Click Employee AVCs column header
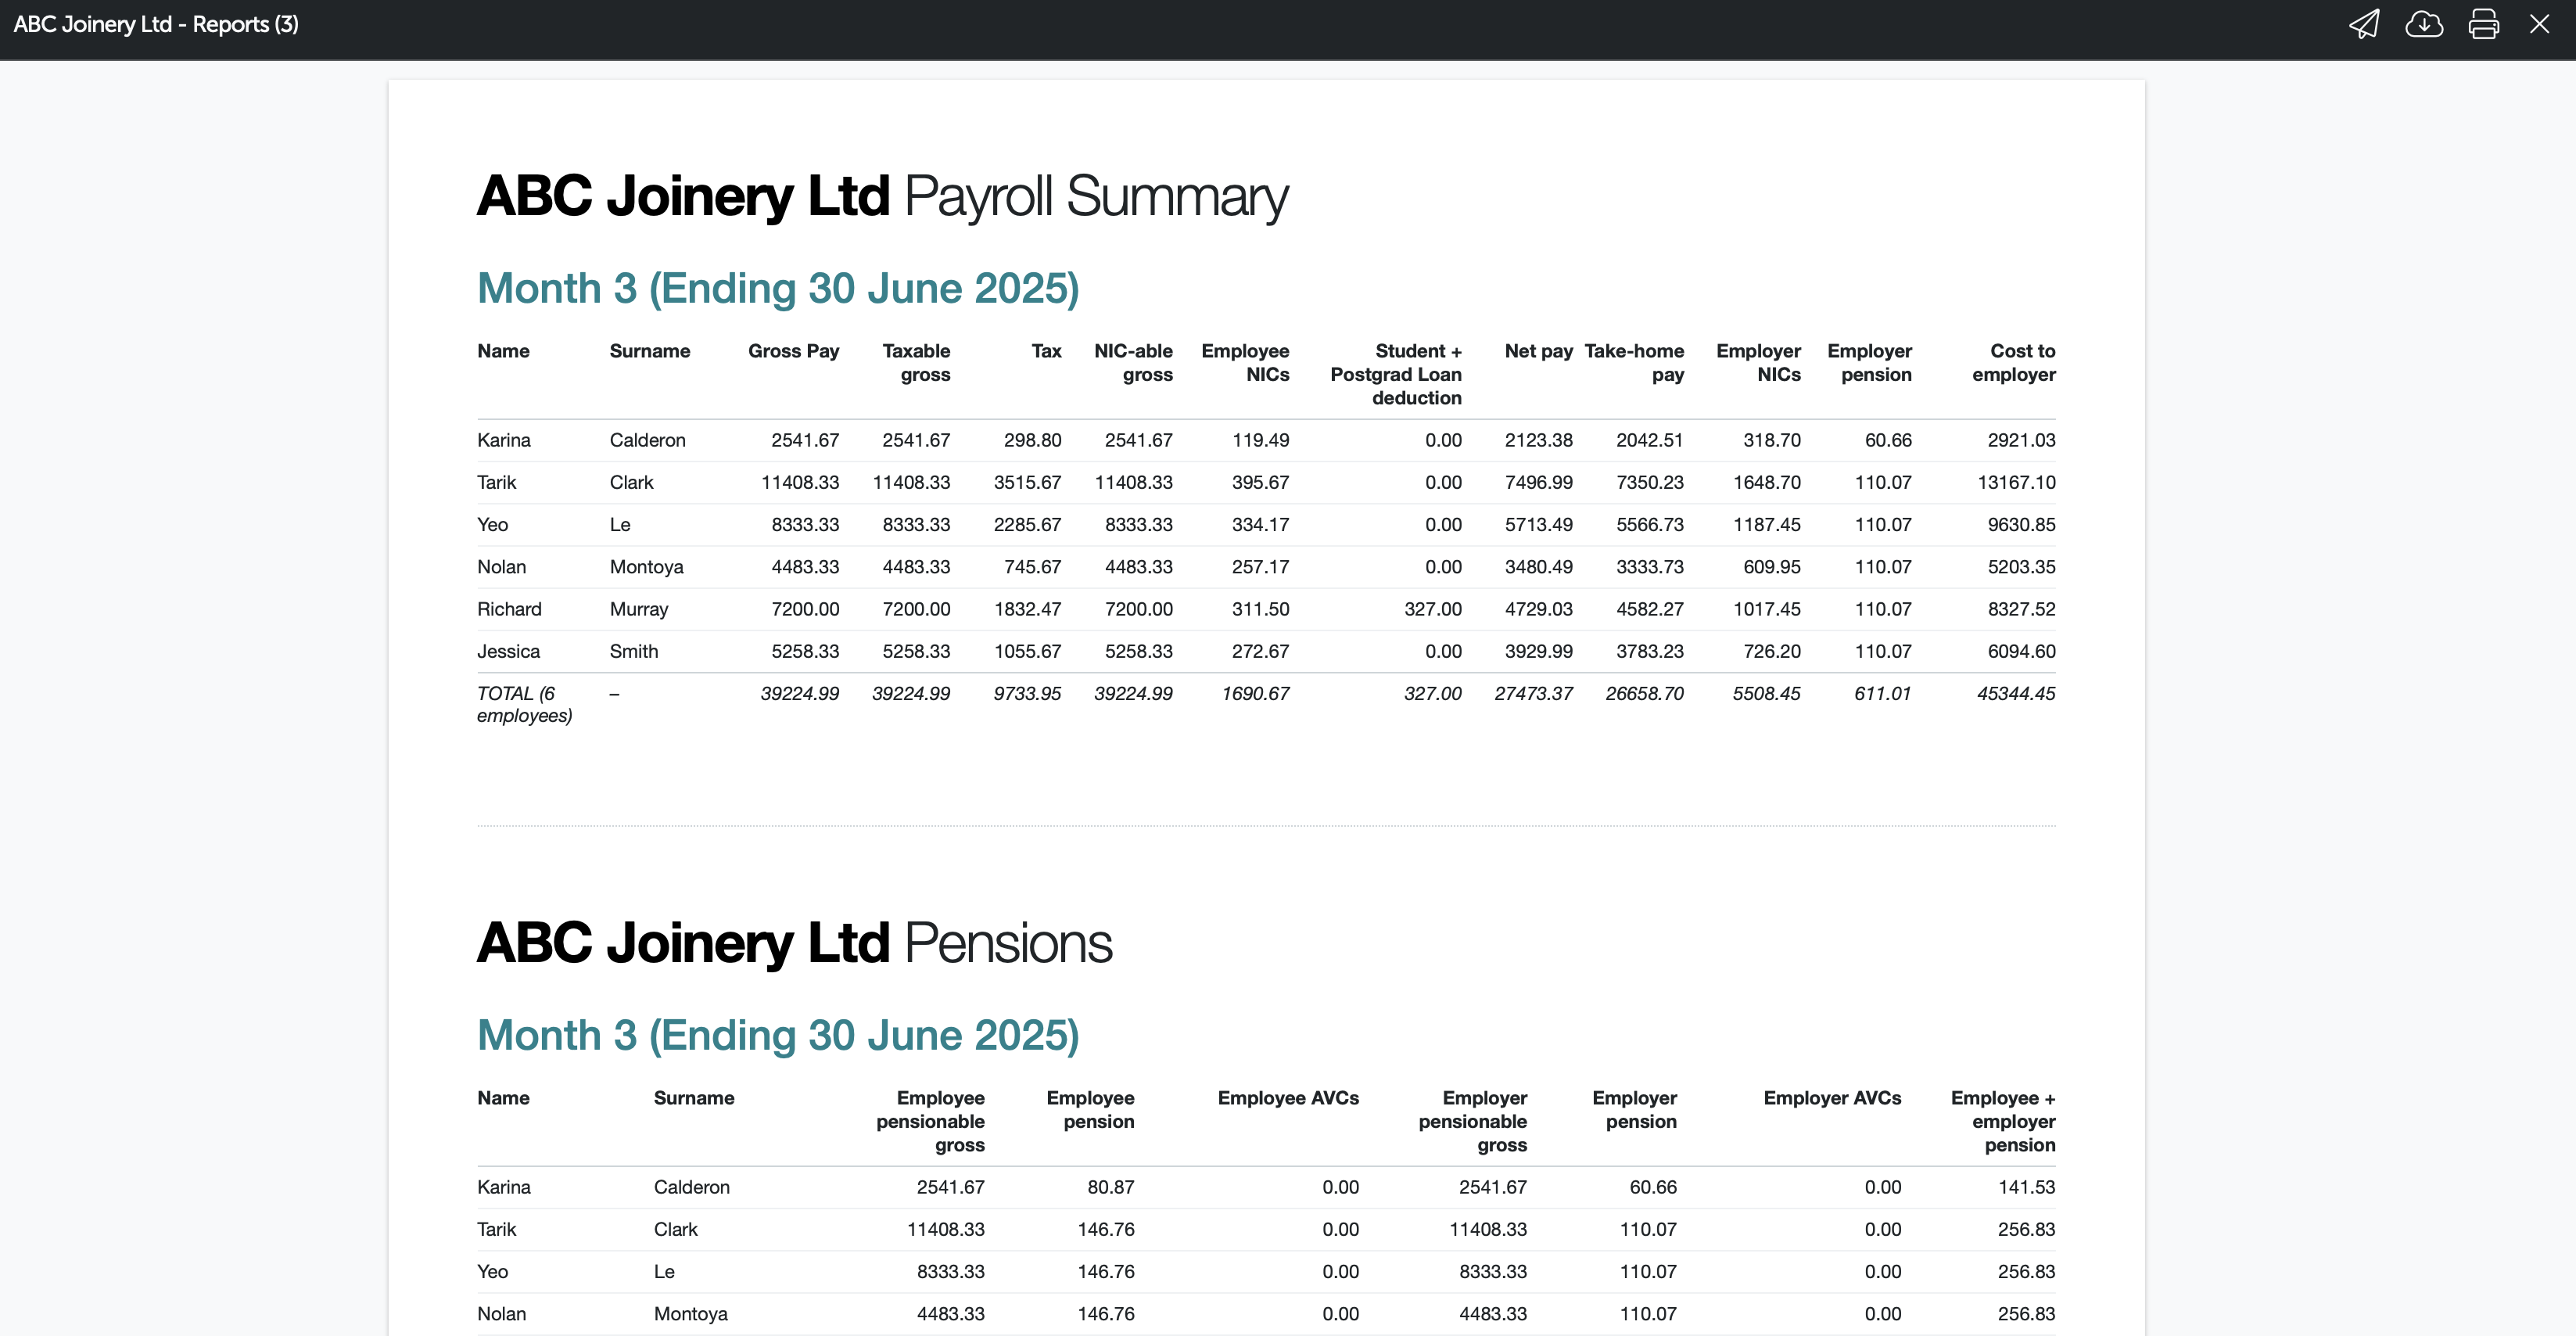The height and width of the screenshot is (1336, 2576). pos(1287,1098)
